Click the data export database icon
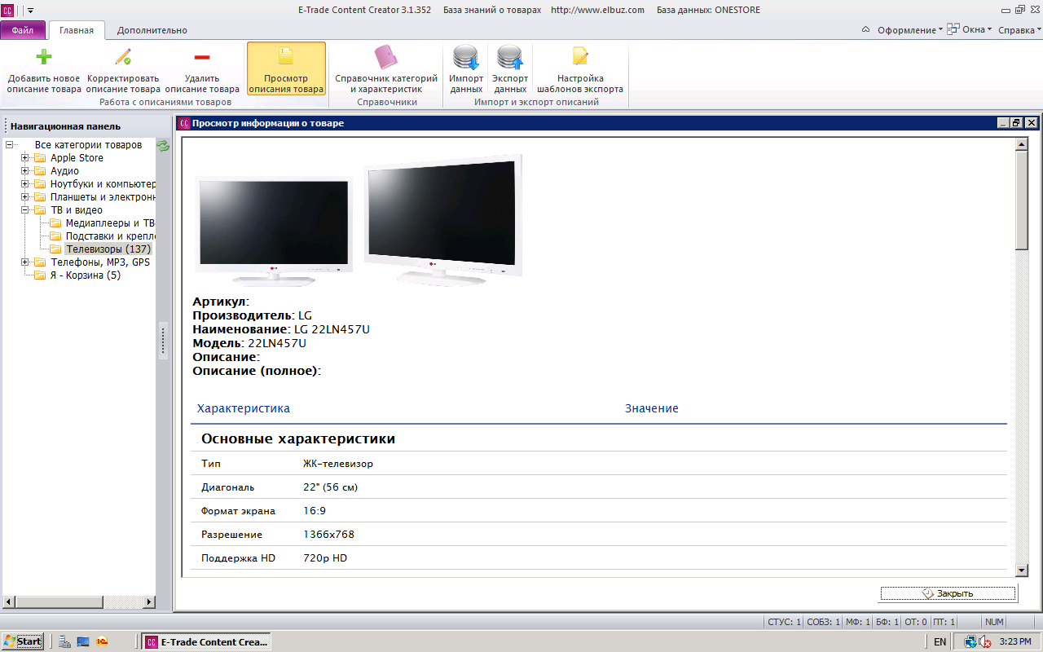The image size is (1043, 652). [x=510, y=58]
